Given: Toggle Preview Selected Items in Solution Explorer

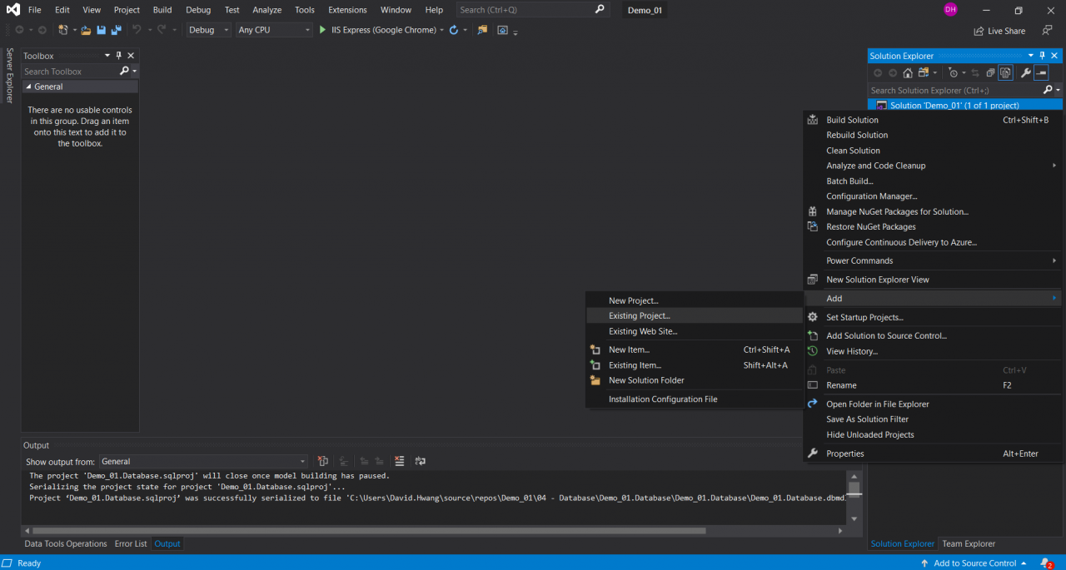Looking at the screenshot, I should click(1041, 73).
